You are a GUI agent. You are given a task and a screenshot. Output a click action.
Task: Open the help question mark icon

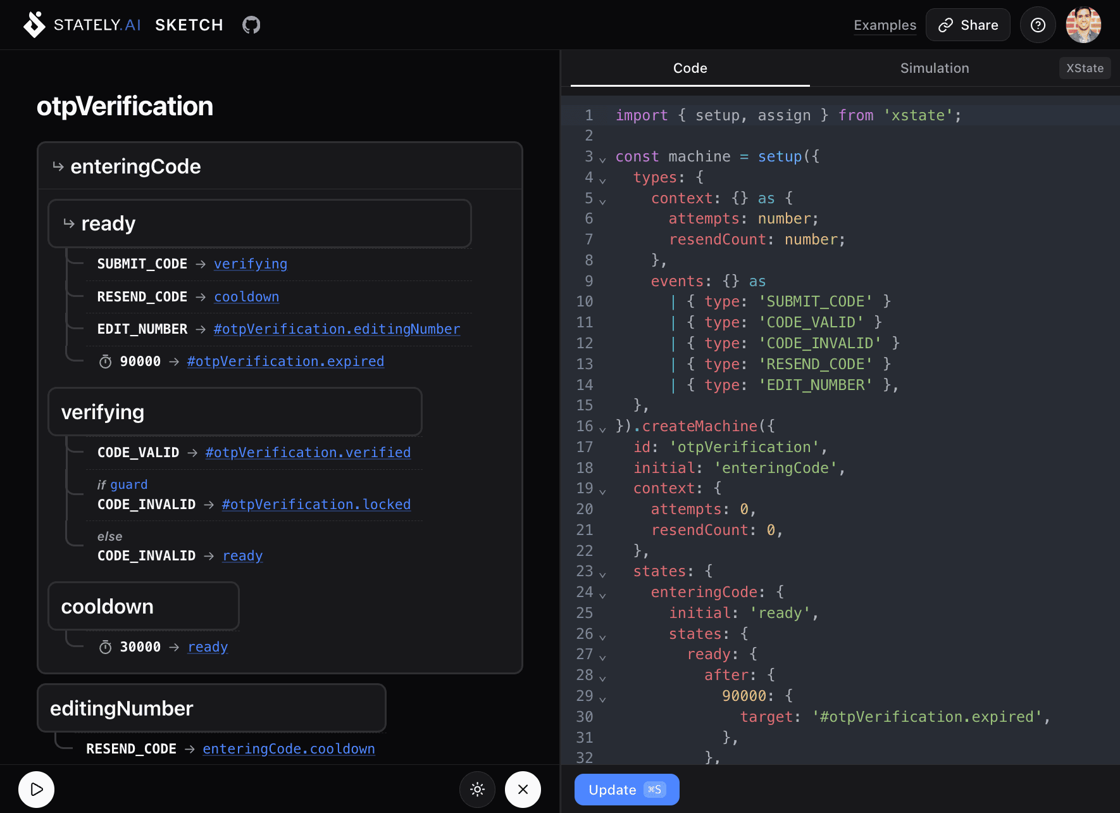(1038, 25)
